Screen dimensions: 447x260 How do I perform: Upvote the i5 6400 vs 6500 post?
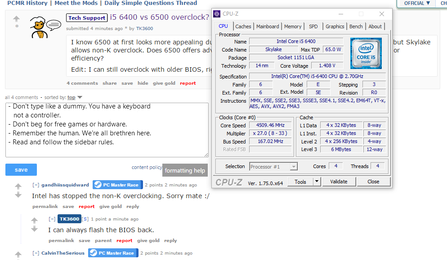pos(17,19)
